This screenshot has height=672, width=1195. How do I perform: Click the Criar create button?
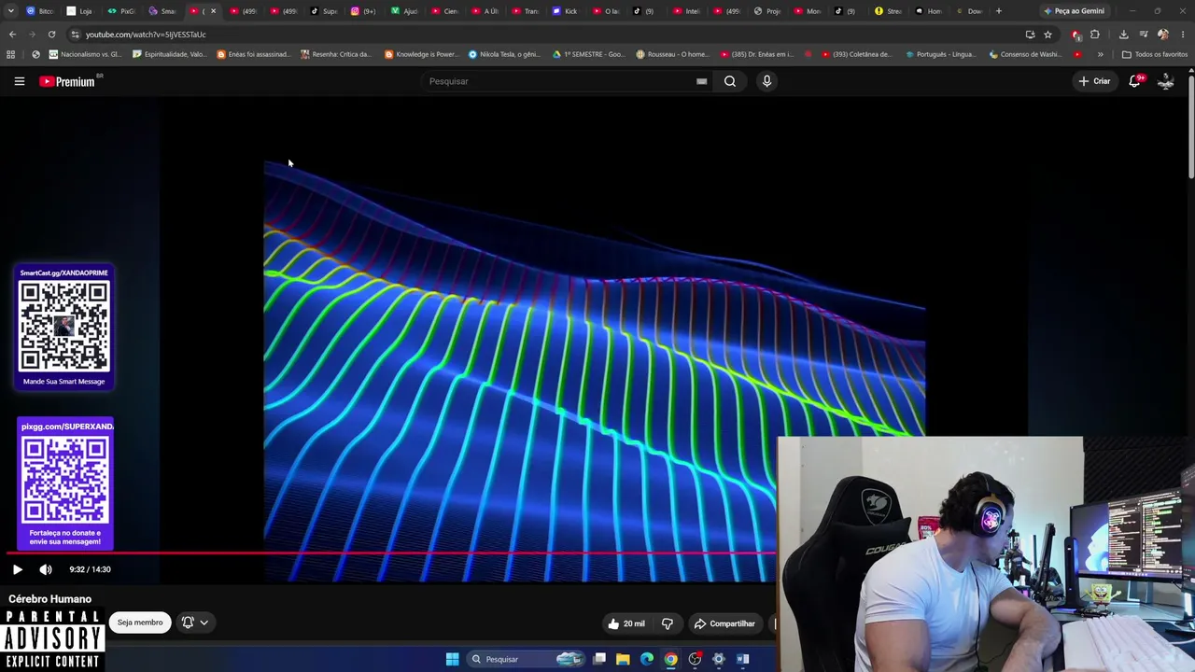point(1094,81)
